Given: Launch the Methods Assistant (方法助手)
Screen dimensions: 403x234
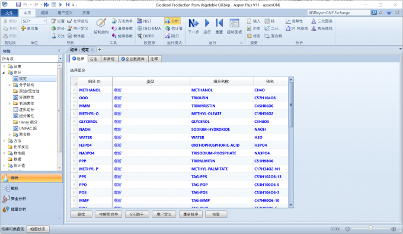Looking at the screenshot, I should click(x=122, y=21).
